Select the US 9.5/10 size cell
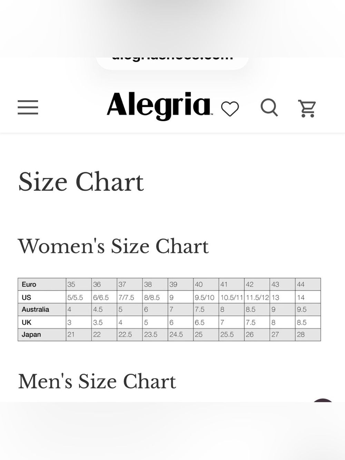The width and height of the screenshot is (345, 460). 206,297
